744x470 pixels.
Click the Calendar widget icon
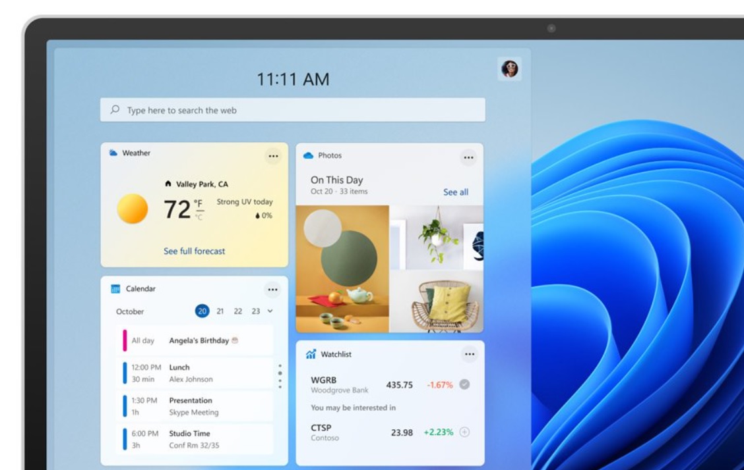click(115, 288)
